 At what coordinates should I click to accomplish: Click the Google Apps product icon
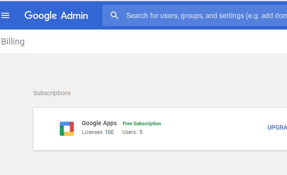click(67, 129)
